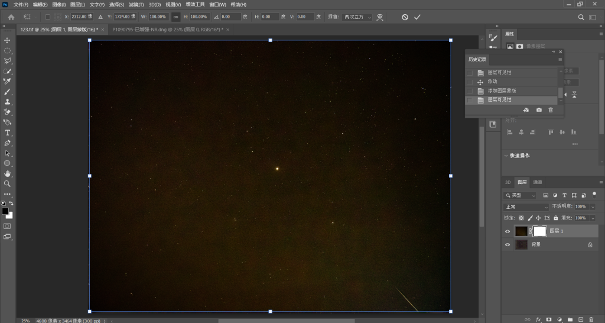
Task: Switch to P1090795 document tab
Action: coord(168,30)
